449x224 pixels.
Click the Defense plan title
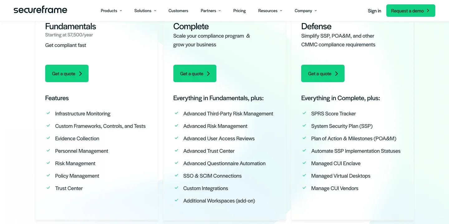pos(316,26)
